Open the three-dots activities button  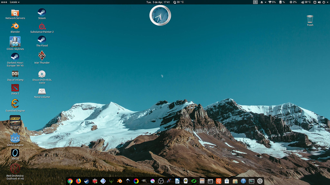pos(4,2)
